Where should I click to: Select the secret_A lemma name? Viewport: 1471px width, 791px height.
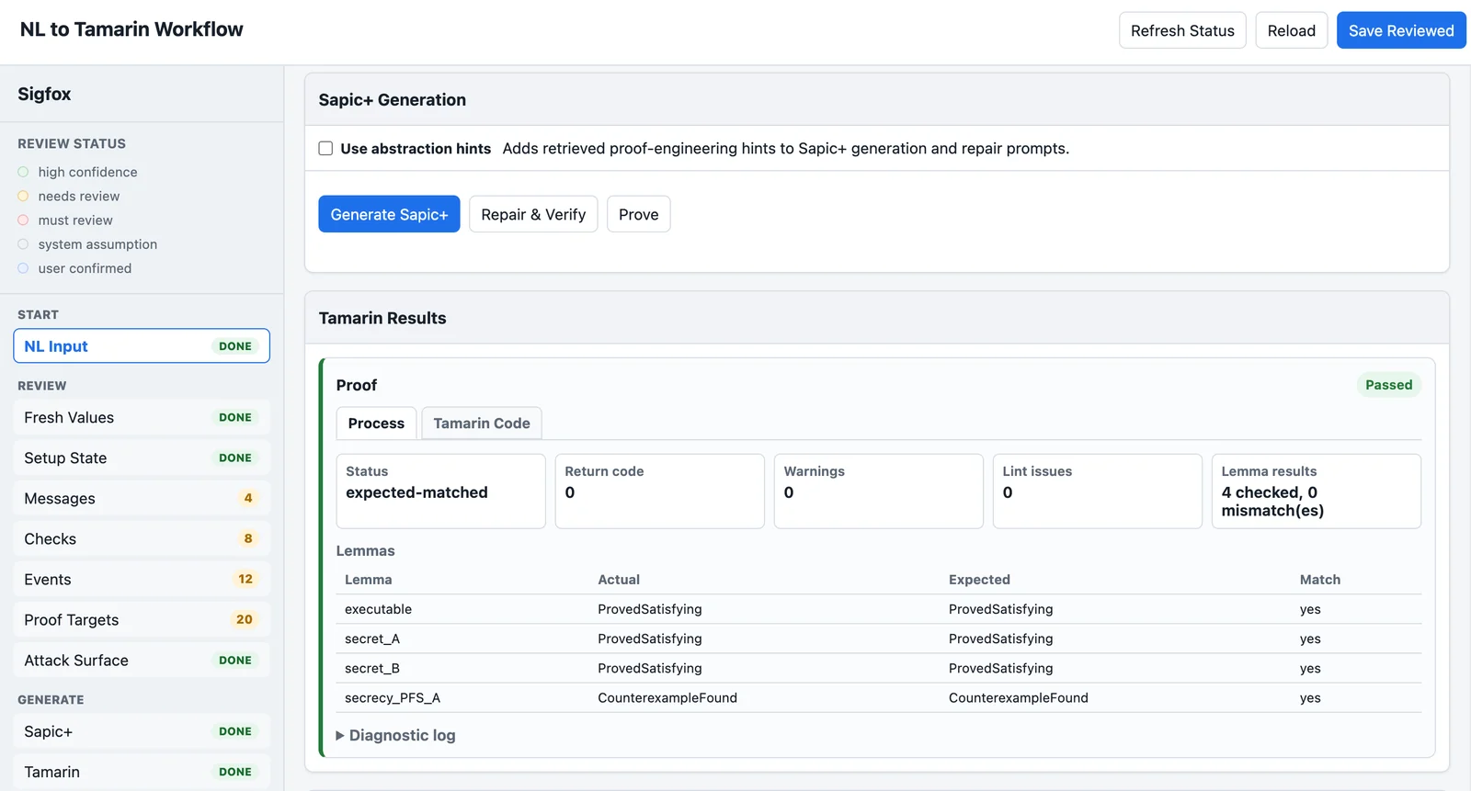[x=372, y=638]
